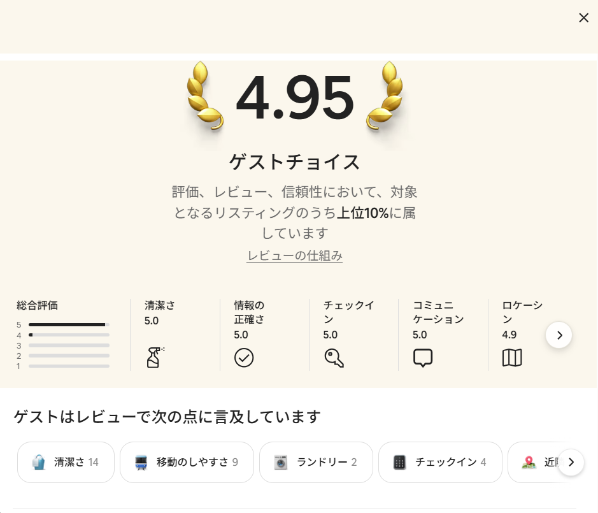Click the 4.95 overall rating number

point(295,98)
